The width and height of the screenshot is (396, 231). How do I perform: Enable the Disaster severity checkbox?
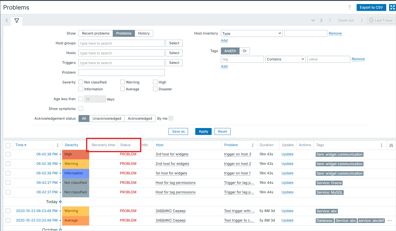coord(155,89)
